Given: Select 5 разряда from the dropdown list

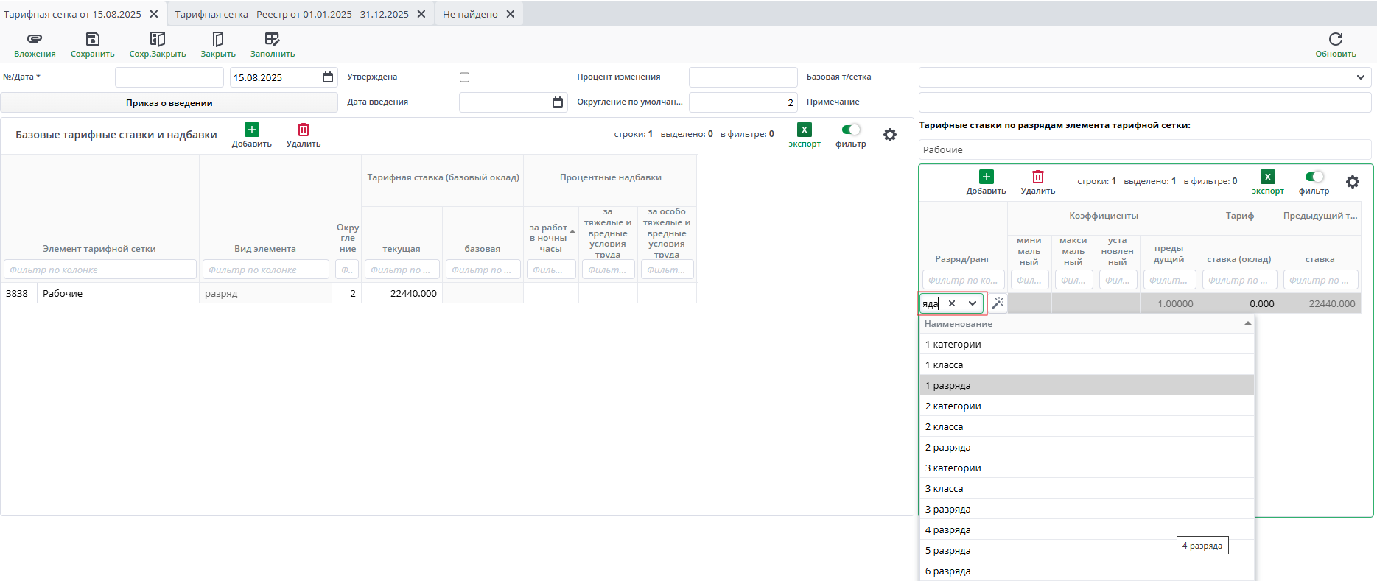Looking at the screenshot, I should 1087,550.
